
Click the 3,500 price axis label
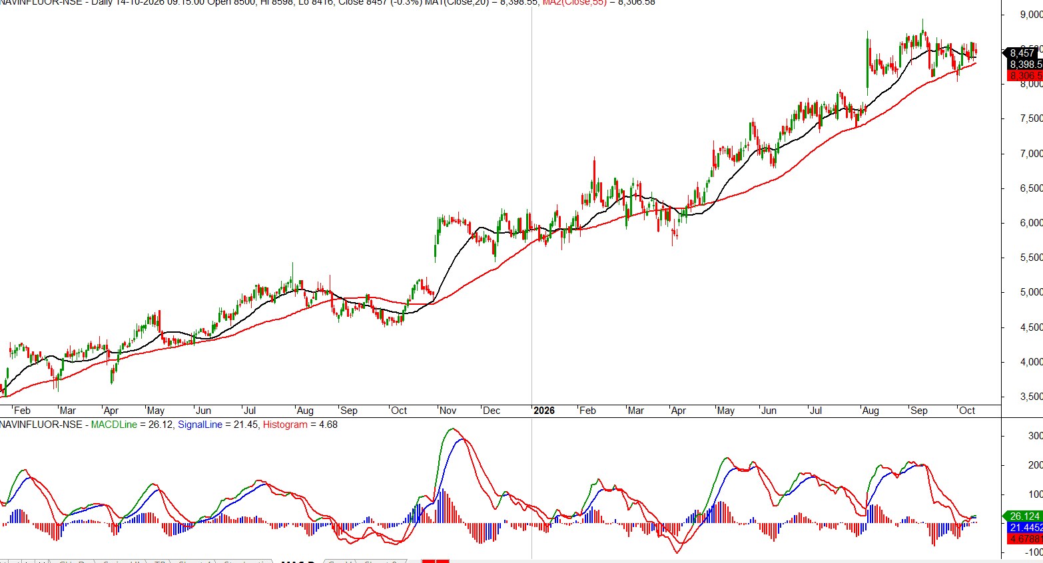click(x=1031, y=397)
